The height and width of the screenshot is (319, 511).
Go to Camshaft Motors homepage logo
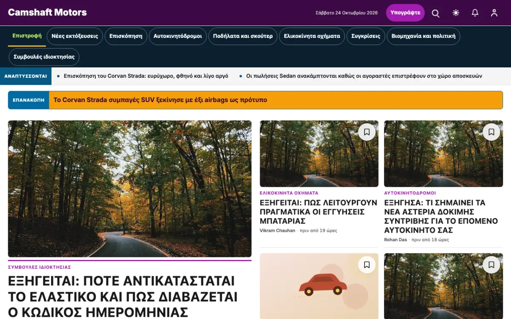coord(47,12)
